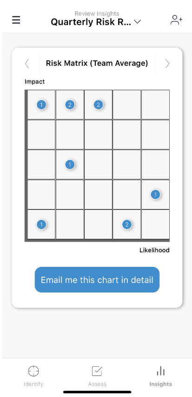Select risk bubble 2 in bottom row fourth cell
Screen dimensions: 192x397
tap(127, 224)
